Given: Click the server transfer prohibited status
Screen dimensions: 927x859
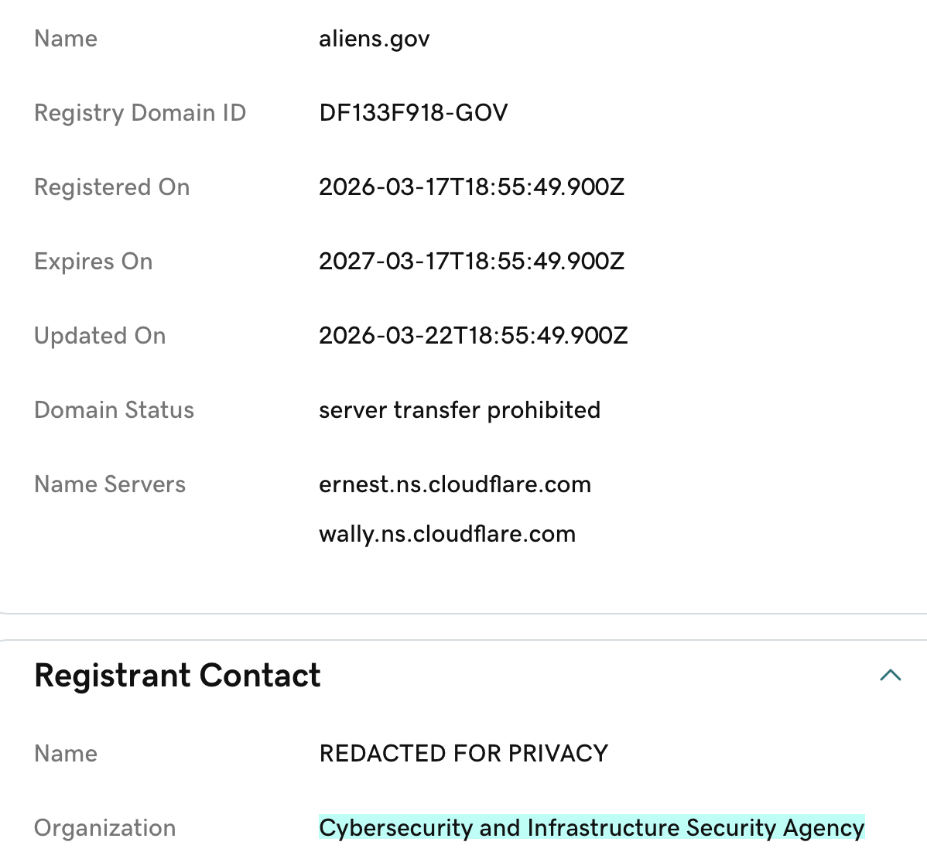Looking at the screenshot, I should [459, 410].
